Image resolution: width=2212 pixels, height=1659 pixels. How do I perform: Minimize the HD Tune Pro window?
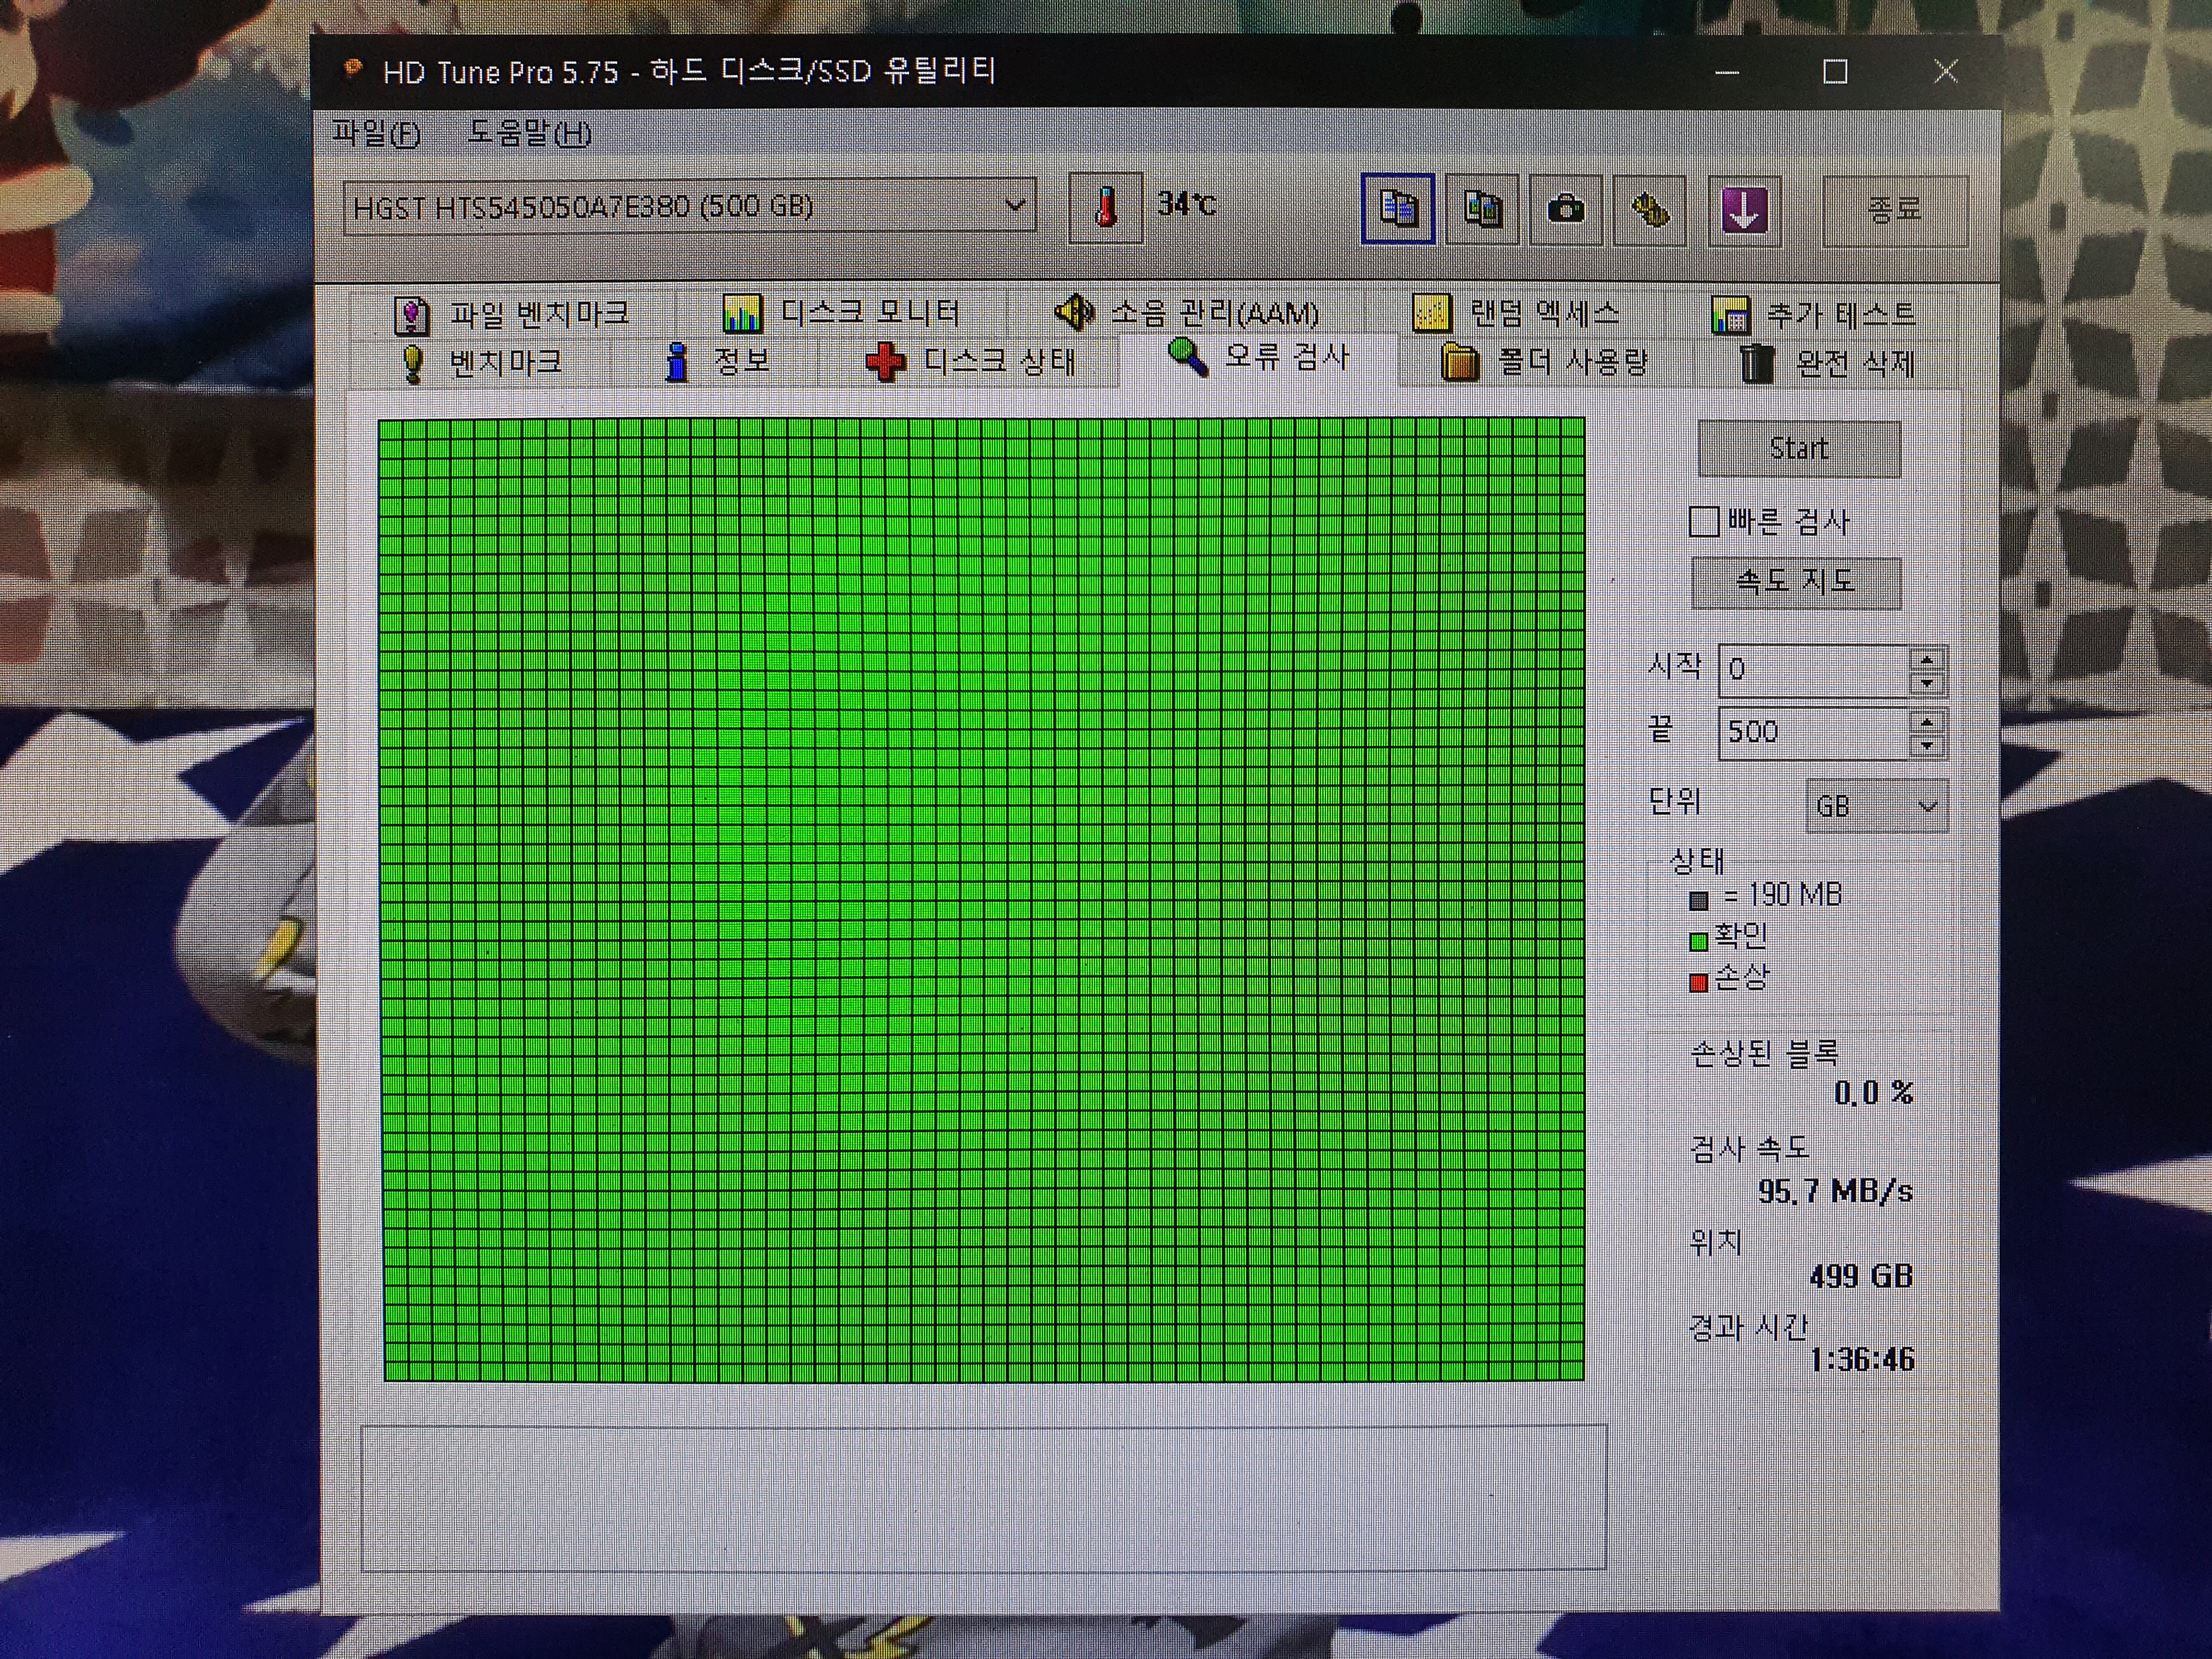(1727, 72)
